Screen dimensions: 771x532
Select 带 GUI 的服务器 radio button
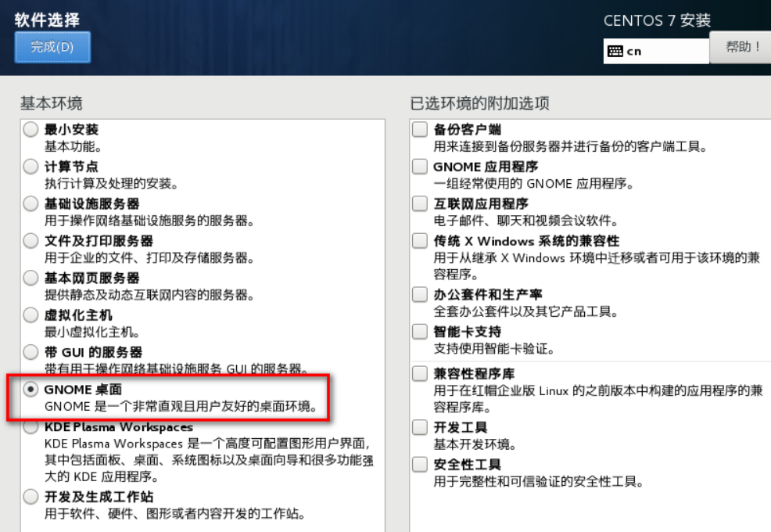click(x=30, y=352)
